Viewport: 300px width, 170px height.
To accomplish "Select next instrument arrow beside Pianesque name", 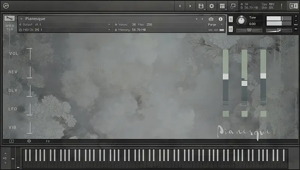I will [x=202, y=19].
